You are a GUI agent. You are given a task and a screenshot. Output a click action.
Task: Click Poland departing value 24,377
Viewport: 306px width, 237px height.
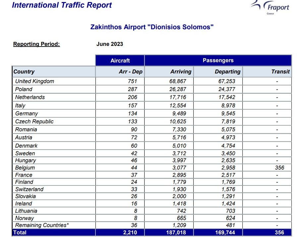227,89
